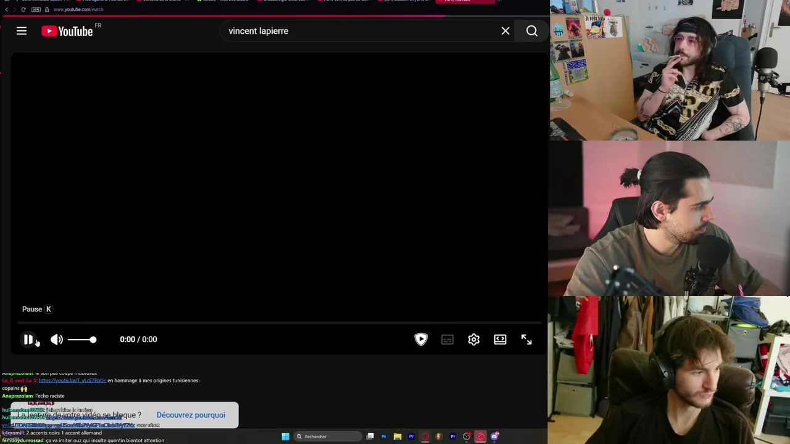Open Task View on the taskbar

point(370,437)
